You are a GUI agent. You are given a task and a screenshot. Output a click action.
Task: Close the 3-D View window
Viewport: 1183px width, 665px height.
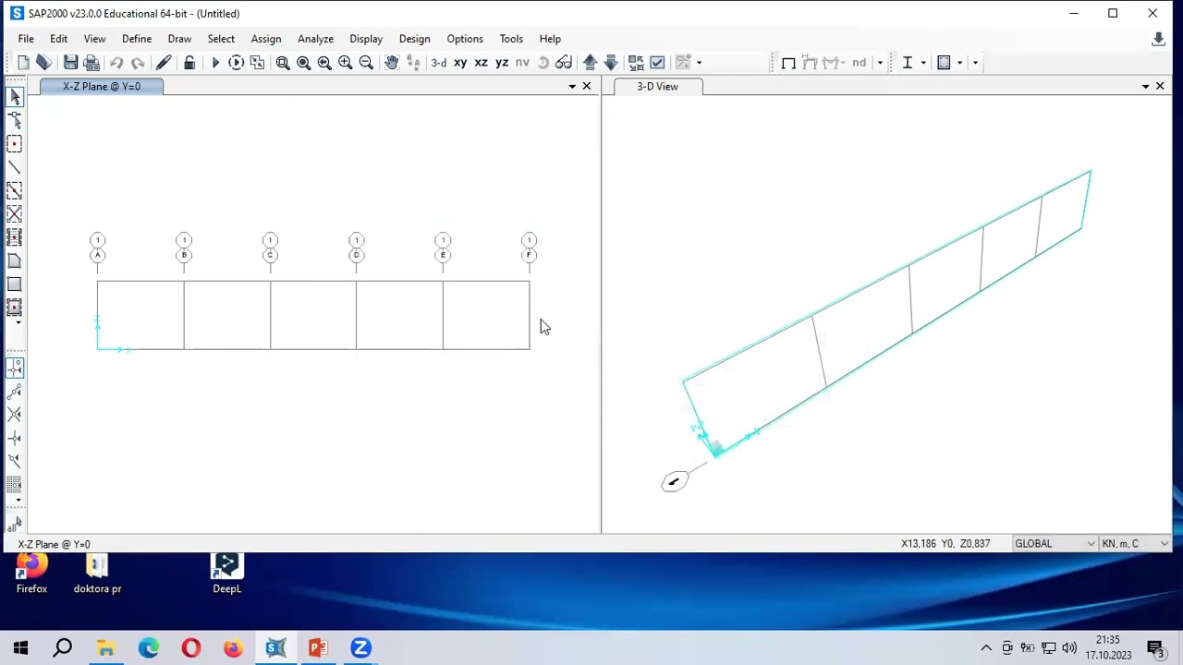(x=1160, y=87)
